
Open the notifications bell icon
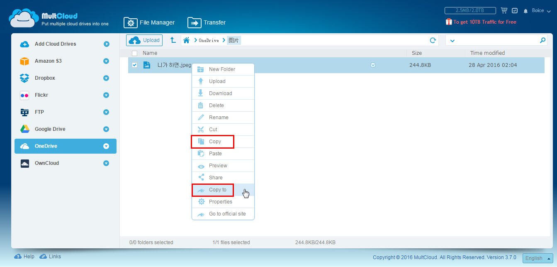[x=526, y=11]
